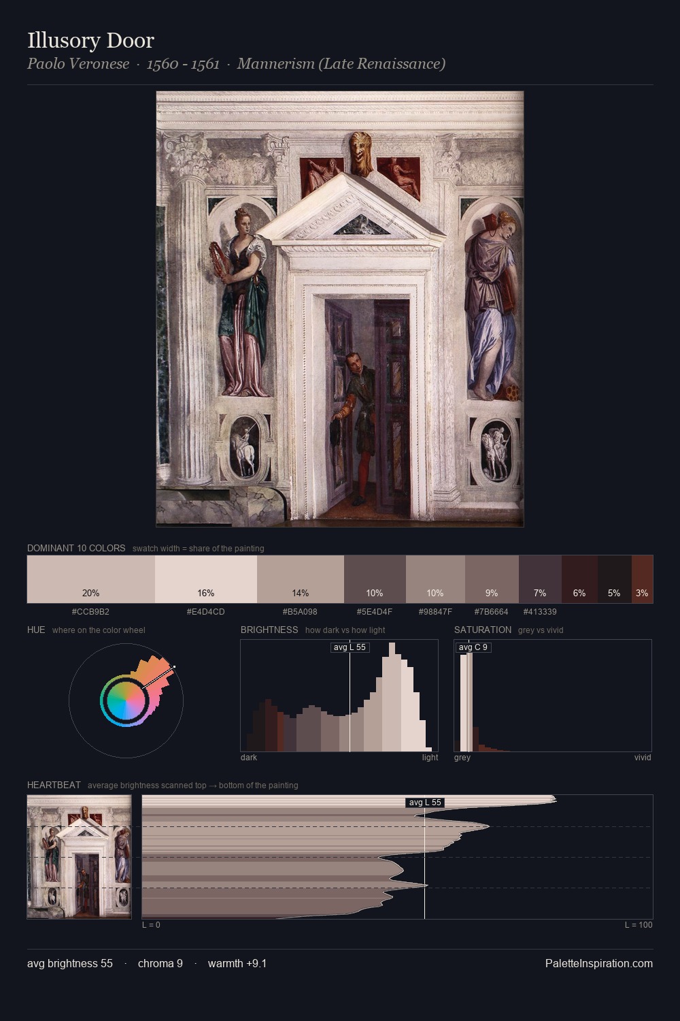Click the hue color wheel center
This screenshot has height=1021, width=680.
126,700
